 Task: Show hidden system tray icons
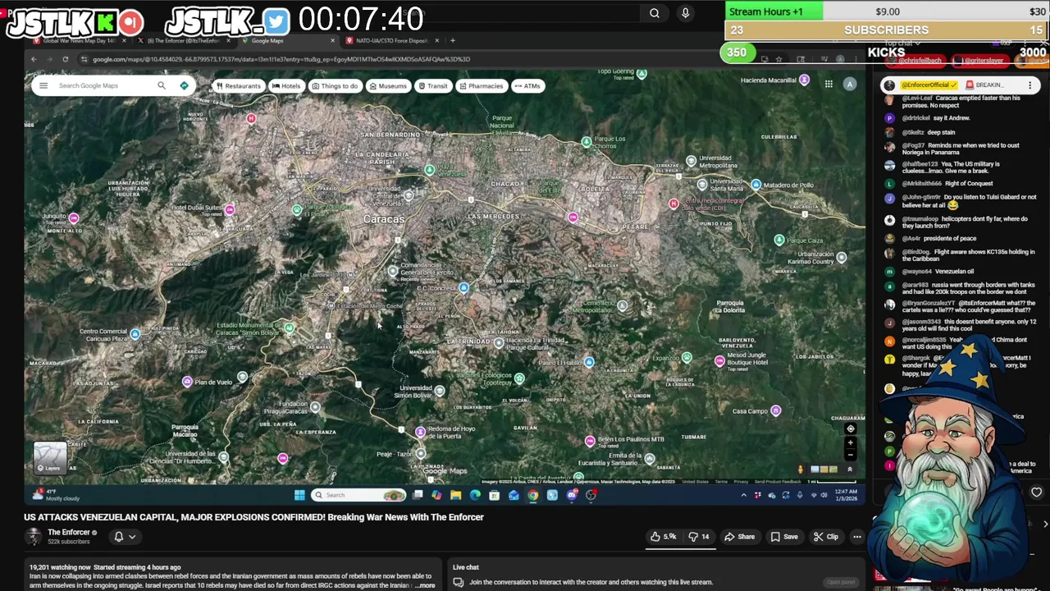click(744, 495)
